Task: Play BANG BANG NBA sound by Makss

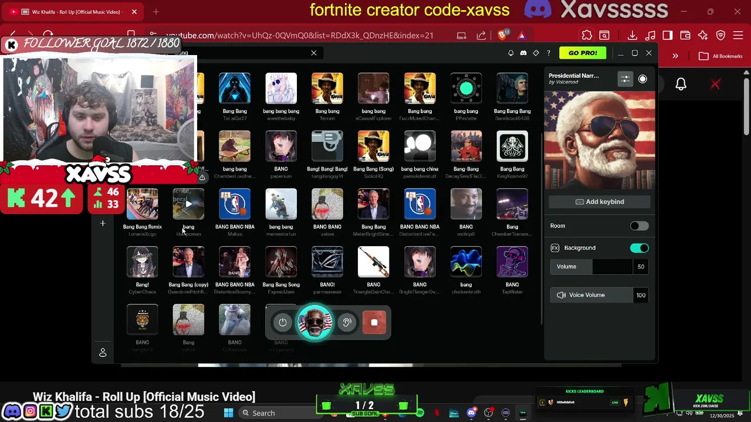Action: 235,204
